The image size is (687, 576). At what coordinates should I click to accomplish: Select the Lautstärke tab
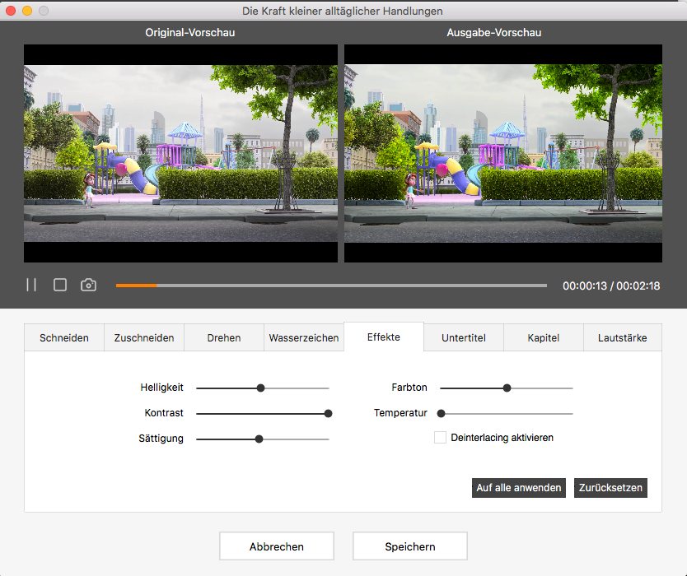tap(623, 337)
